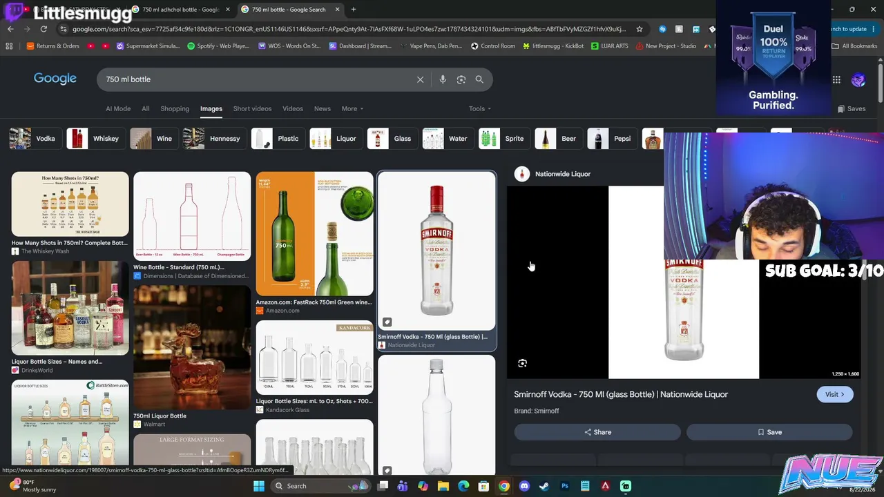Filter images by the Vodka chip
This screenshot has height=497, width=884.
tap(35, 139)
